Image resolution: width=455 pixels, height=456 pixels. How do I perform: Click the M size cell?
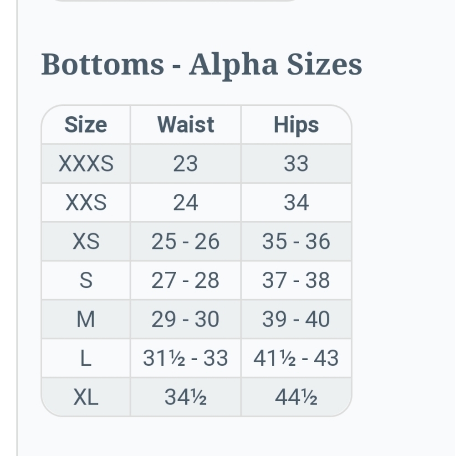86,319
